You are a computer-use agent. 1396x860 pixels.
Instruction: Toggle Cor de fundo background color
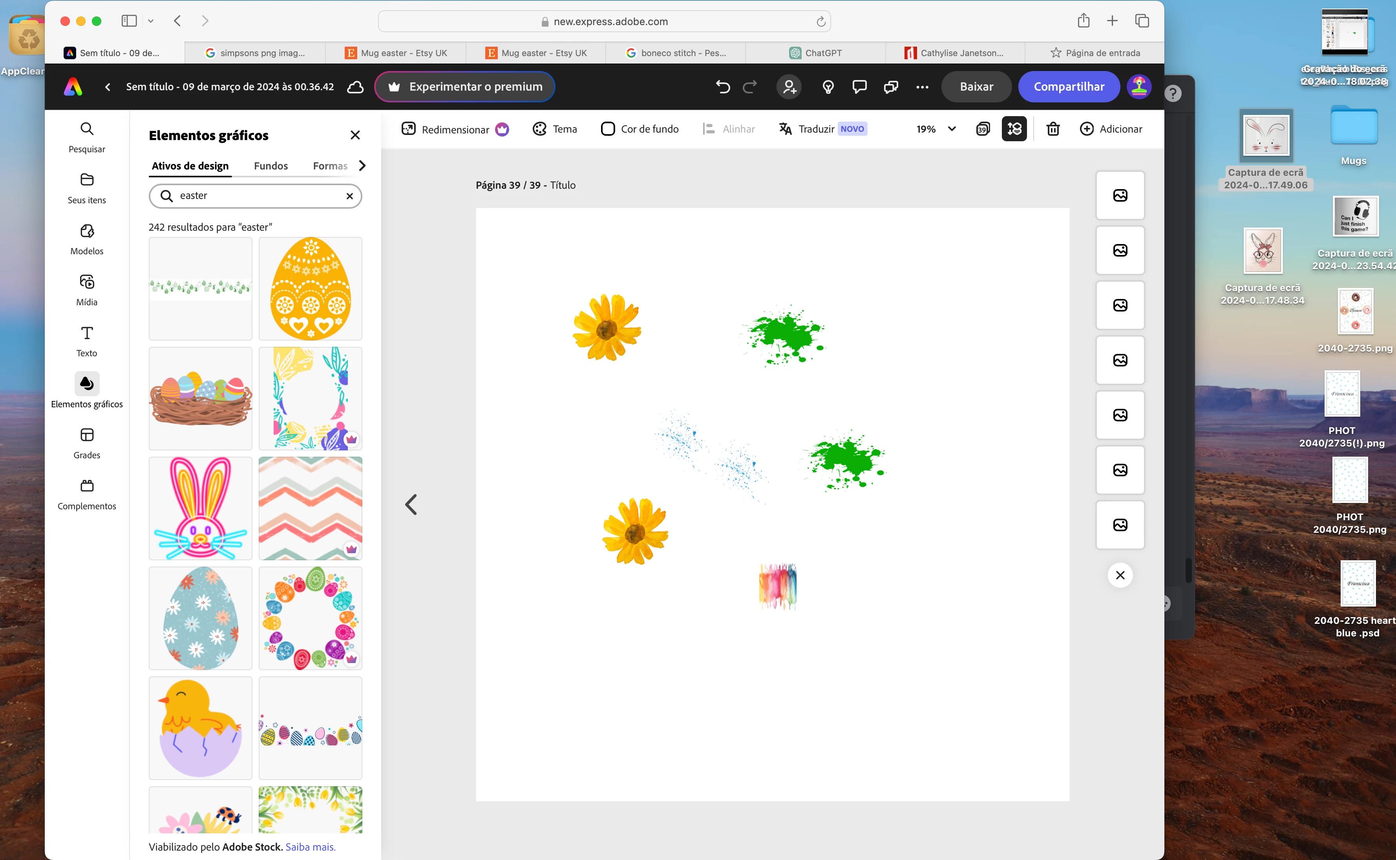click(x=640, y=129)
